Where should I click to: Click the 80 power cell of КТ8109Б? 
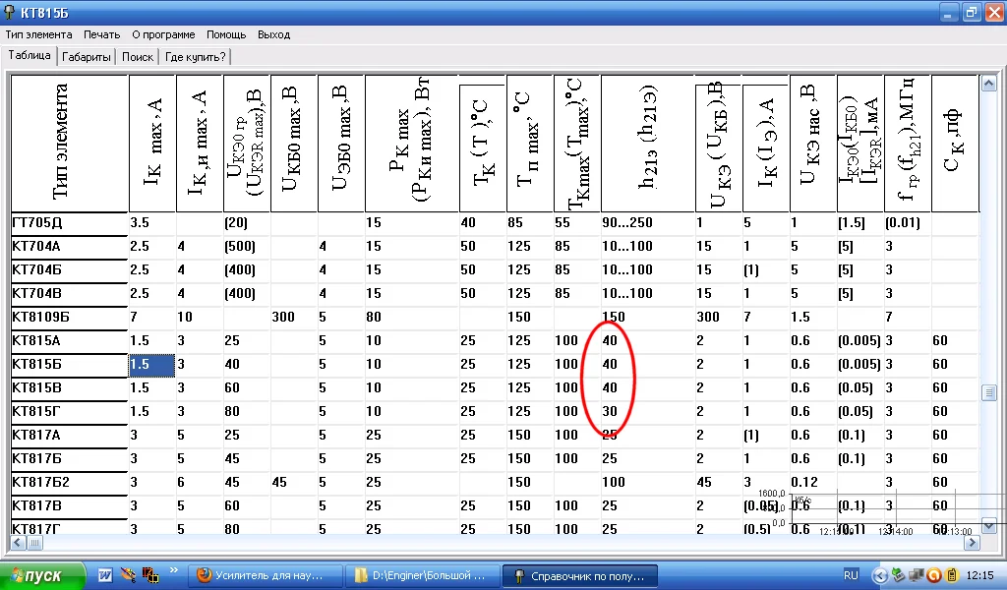point(412,318)
